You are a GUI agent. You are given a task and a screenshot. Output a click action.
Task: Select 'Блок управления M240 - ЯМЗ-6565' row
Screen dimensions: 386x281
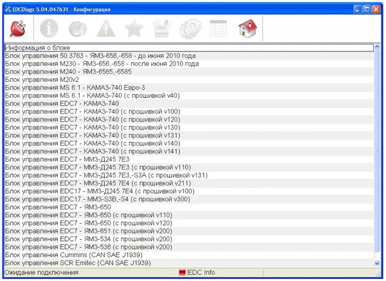189,72
